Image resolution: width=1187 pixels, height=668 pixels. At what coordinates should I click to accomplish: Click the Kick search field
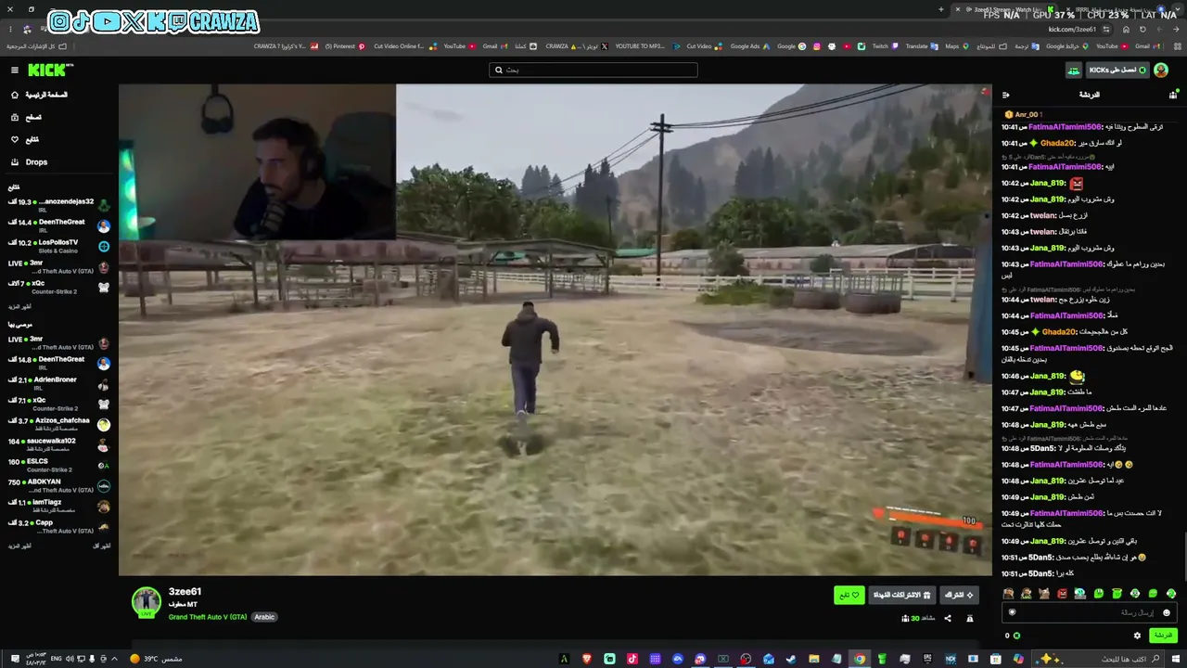593,70
